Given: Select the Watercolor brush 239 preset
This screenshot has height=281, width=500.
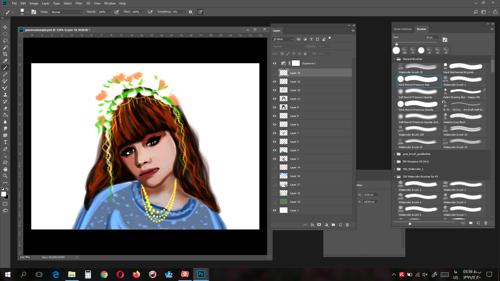Looking at the screenshot, I should (x=419, y=131).
